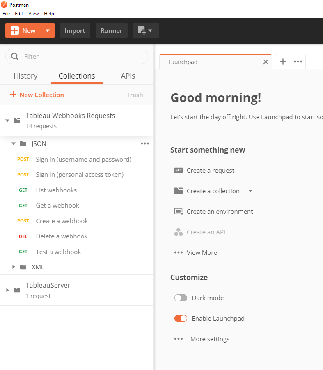The height and width of the screenshot is (370, 323).
Task: Open the New button dropdown arrow
Action: coord(48,31)
